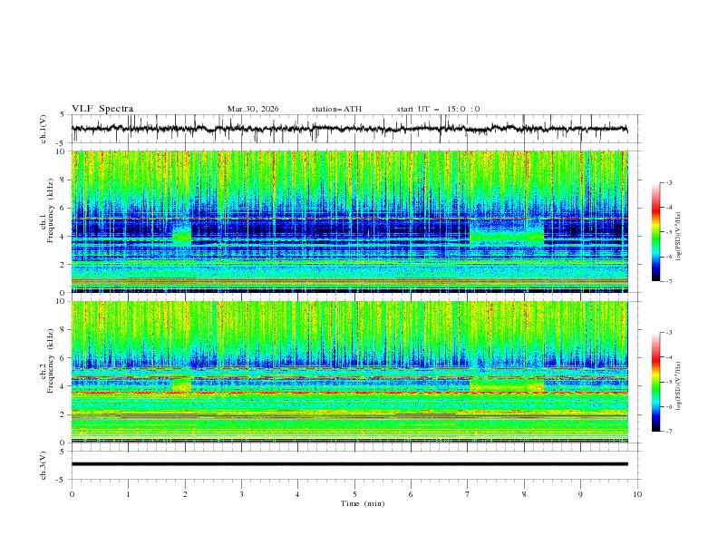Click the ch.2 yellow-green burst near minute 2
The width and height of the screenshot is (718, 555).
click(x=181, y=385)
